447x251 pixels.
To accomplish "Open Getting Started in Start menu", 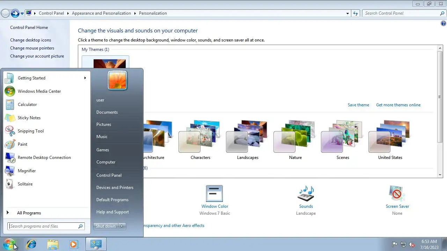I will point(47,78).
